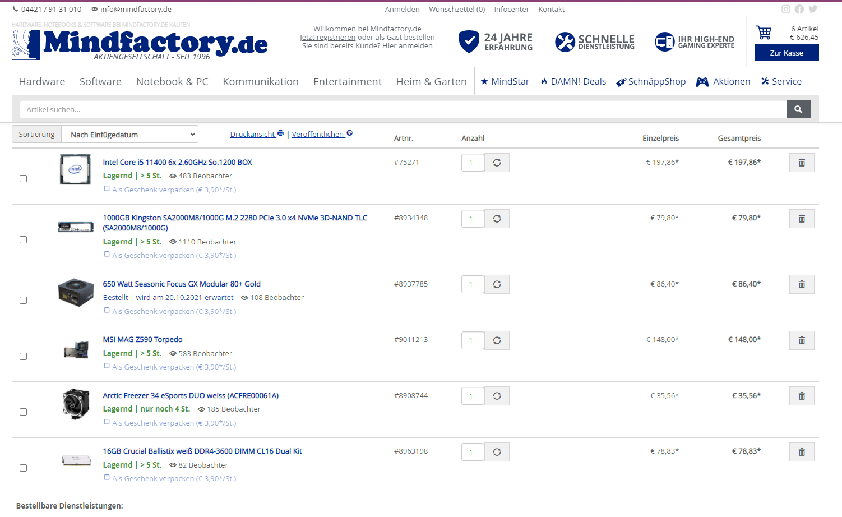
Task: Click the Mindfactory.de logo
Action: click(x=140, y=44)
